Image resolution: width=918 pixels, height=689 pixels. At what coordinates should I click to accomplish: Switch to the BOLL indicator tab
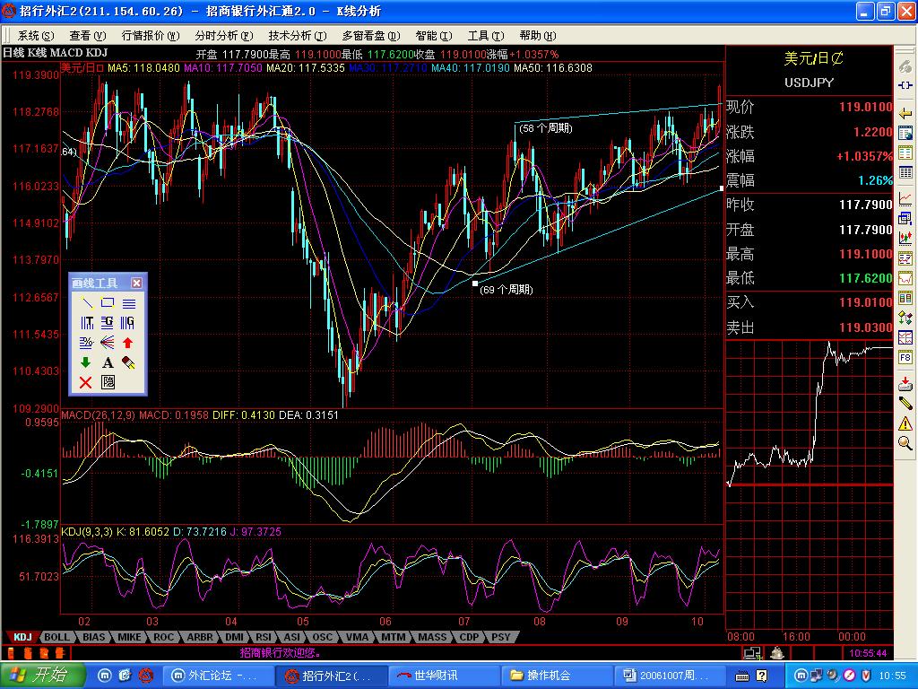[56, 637]
